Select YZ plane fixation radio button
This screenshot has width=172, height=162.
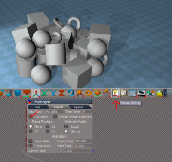coord(31,131)
